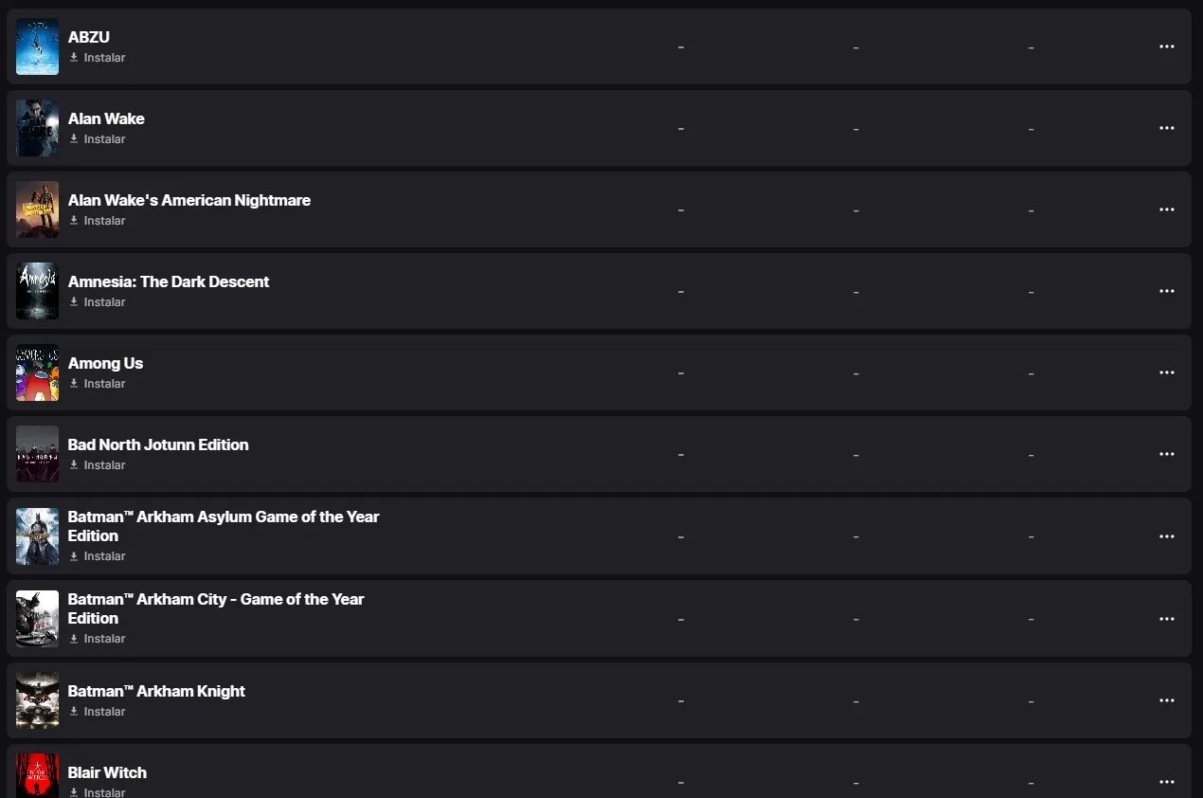The image size is (1203, 798).
Task: Open the three-dot menu for ABZU
Action: pyautogui.click(x=1167, y=46)
